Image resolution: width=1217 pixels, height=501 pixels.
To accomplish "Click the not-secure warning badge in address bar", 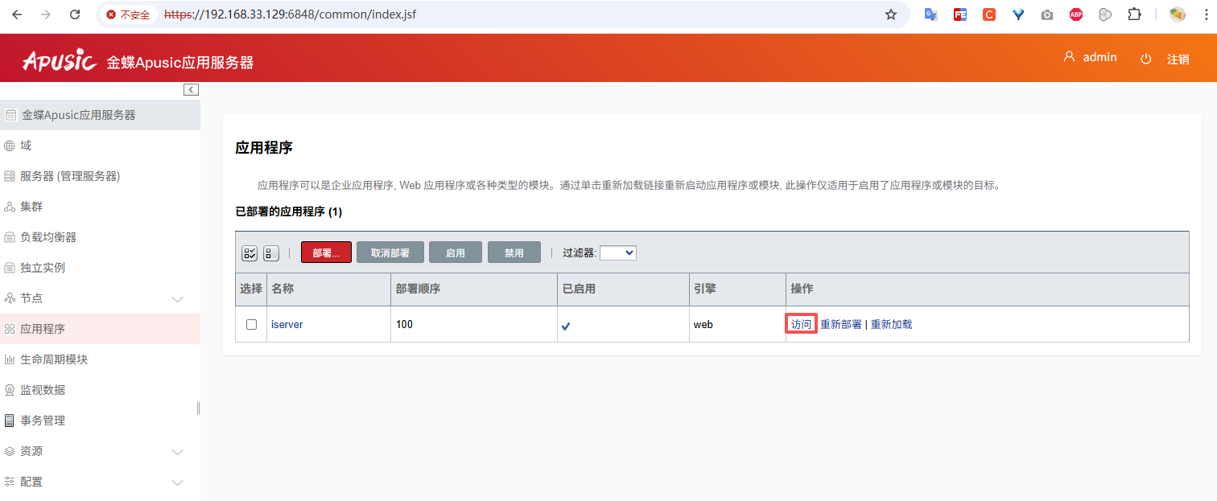I will [129, 14].
